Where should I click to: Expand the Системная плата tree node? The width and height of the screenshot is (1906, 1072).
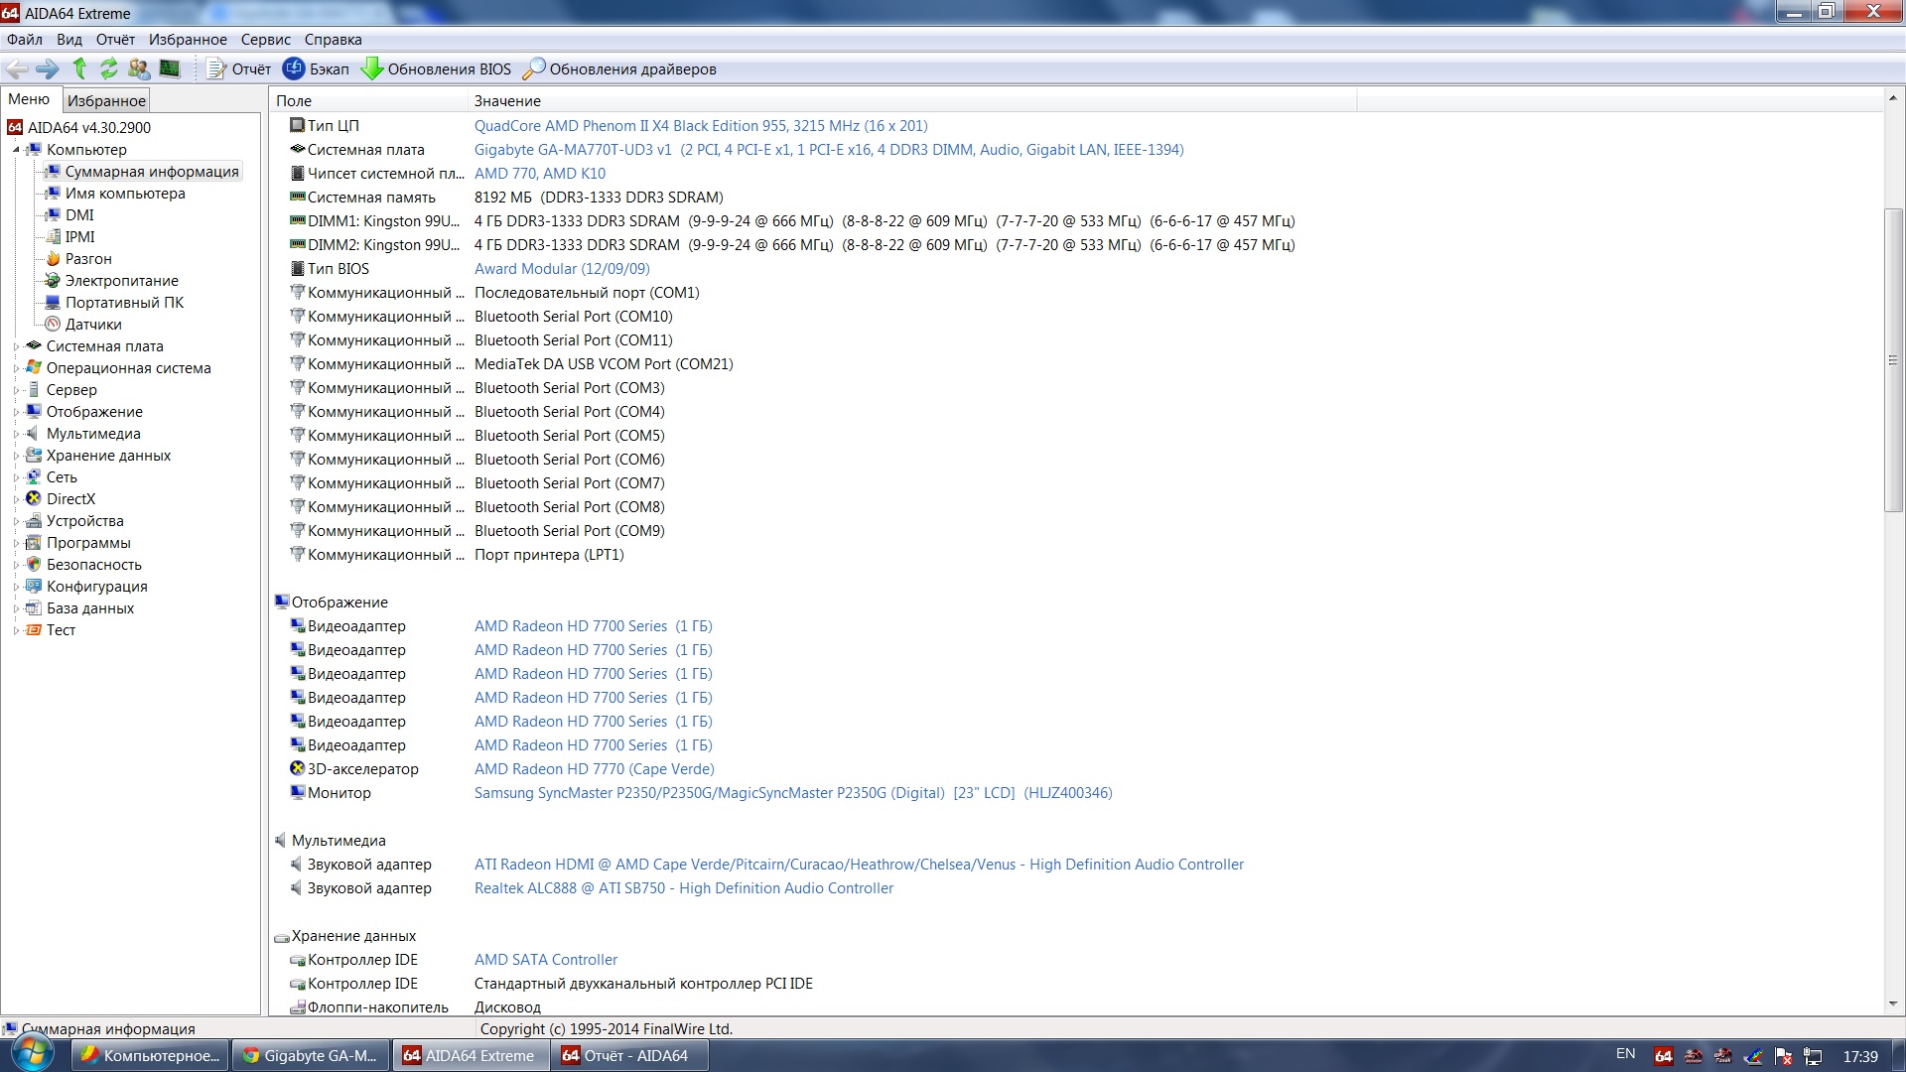16,346
